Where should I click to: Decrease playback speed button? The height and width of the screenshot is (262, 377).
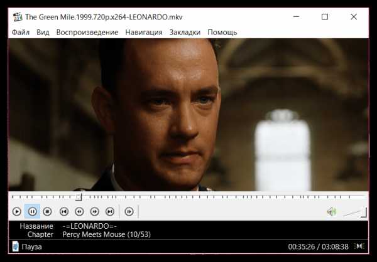point(79,212)
